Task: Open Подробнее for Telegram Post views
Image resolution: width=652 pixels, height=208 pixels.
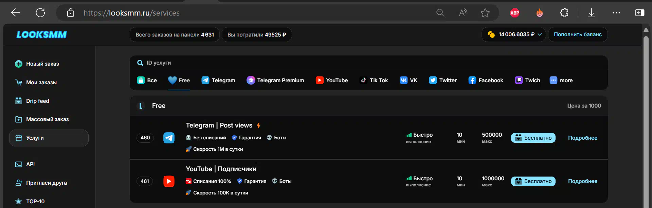Action: click(583, 138)
